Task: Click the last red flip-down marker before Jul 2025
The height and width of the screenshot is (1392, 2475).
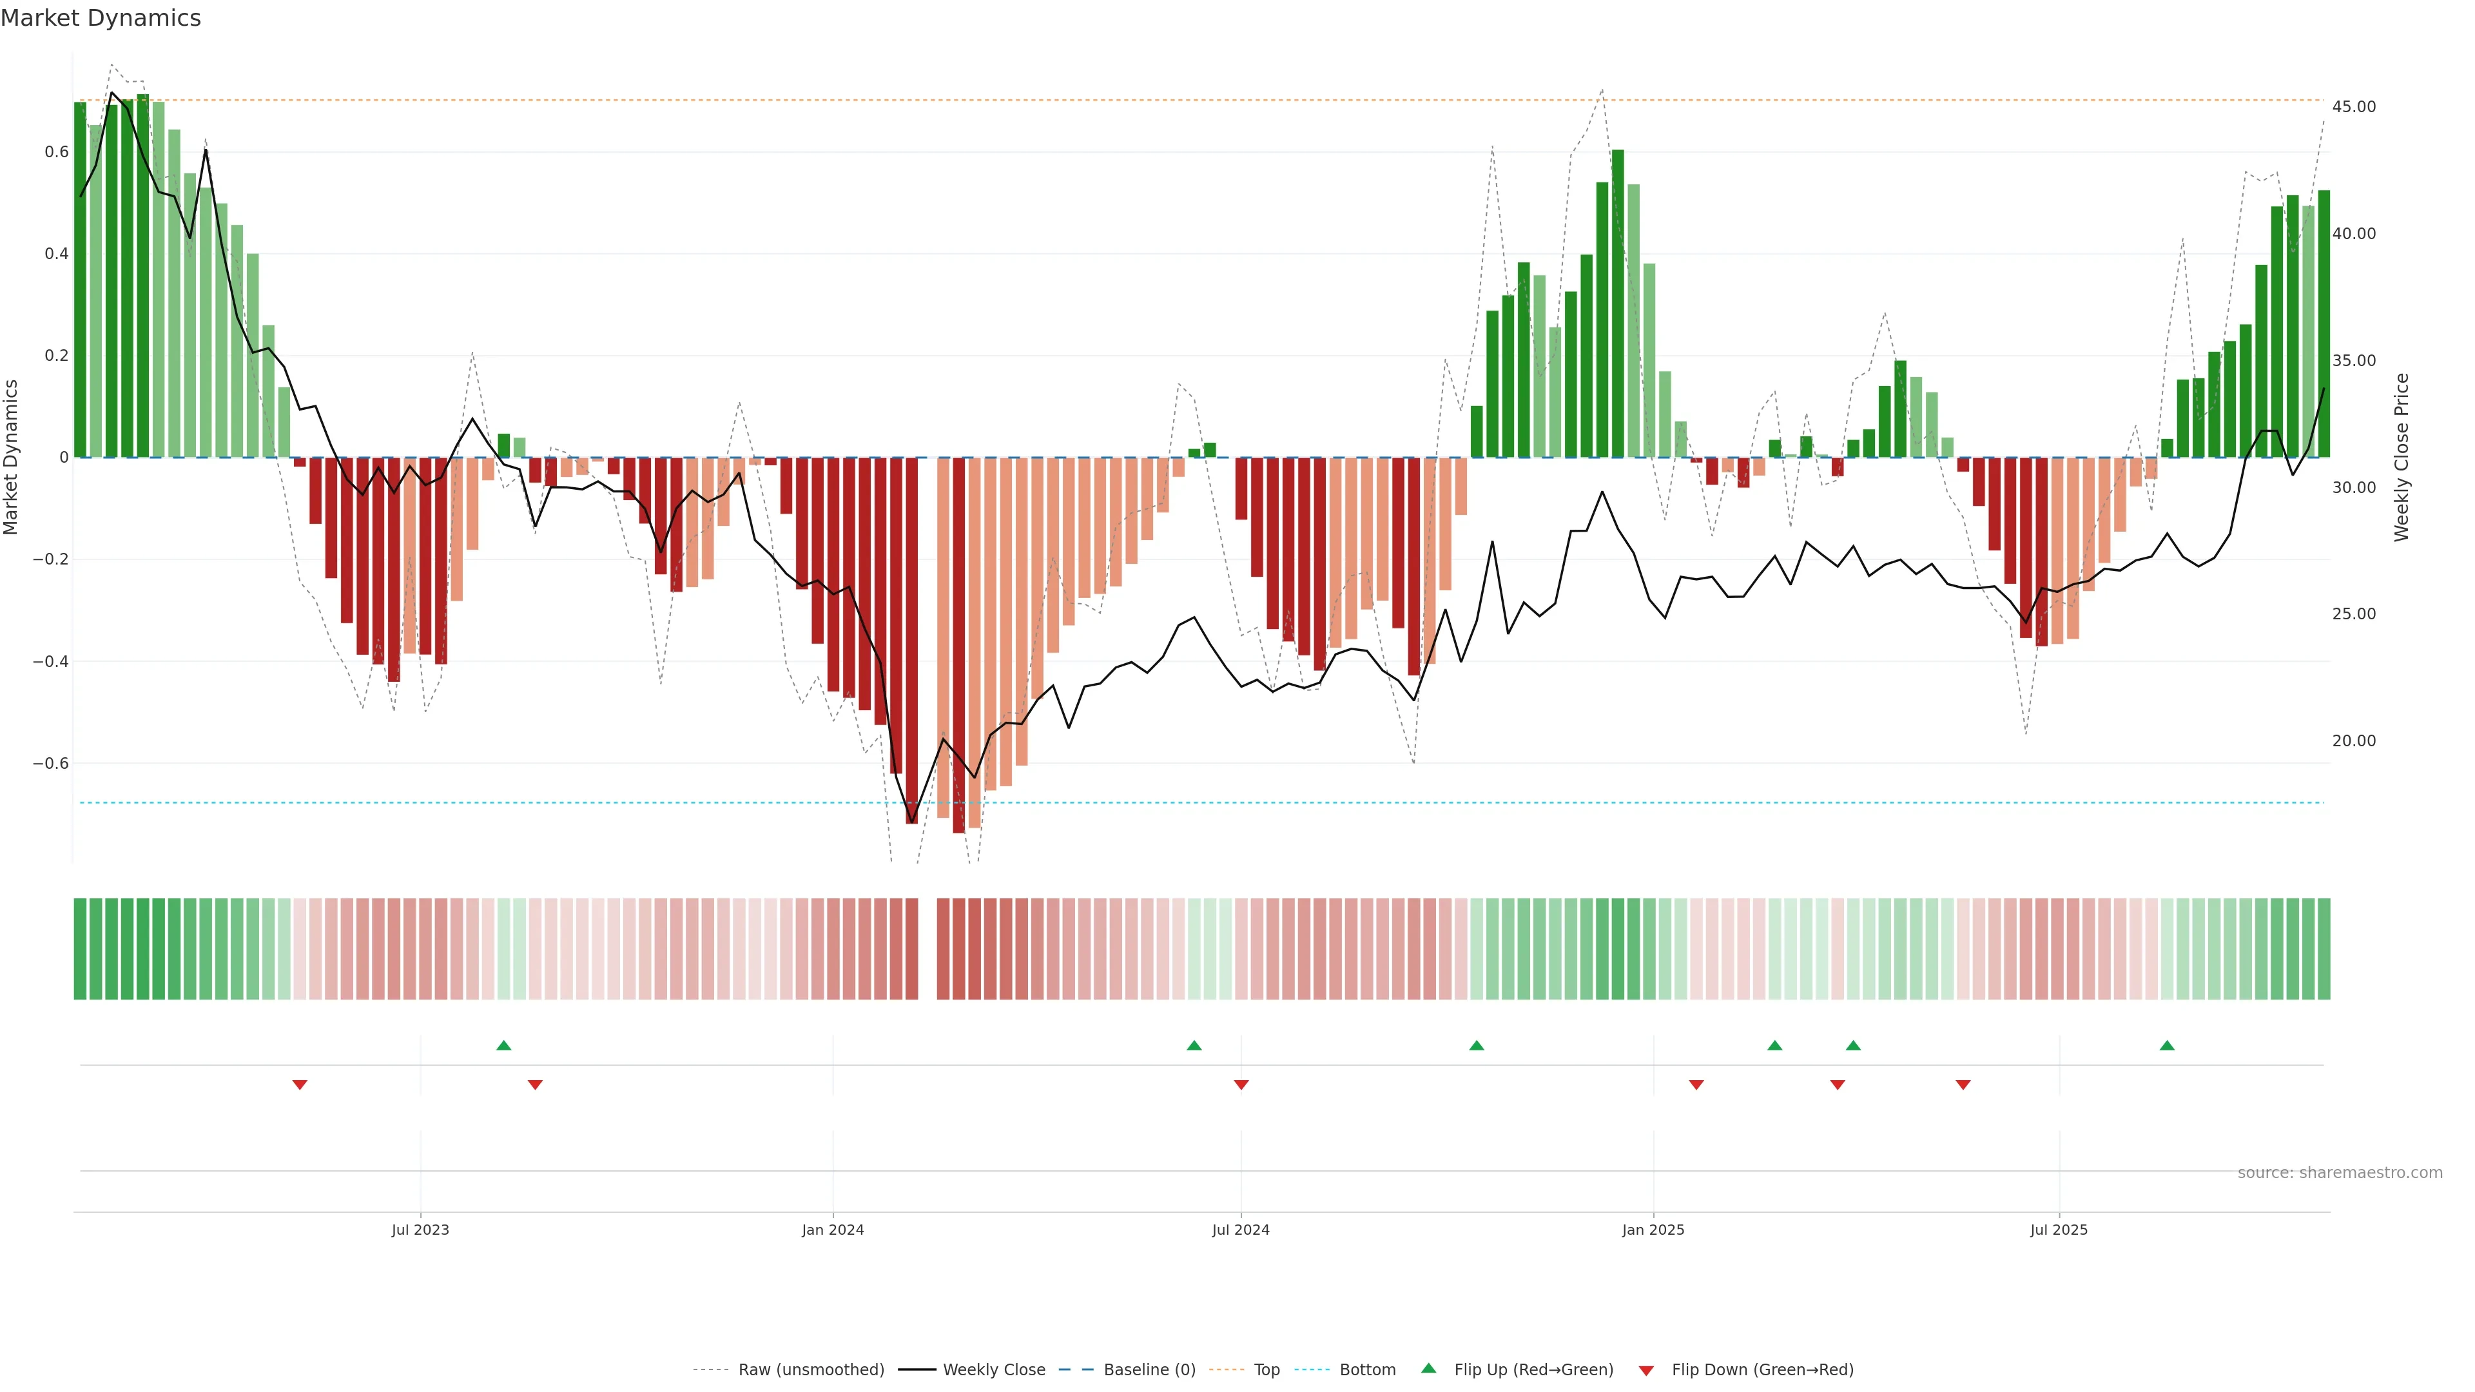Action: click(1963, 1085)
